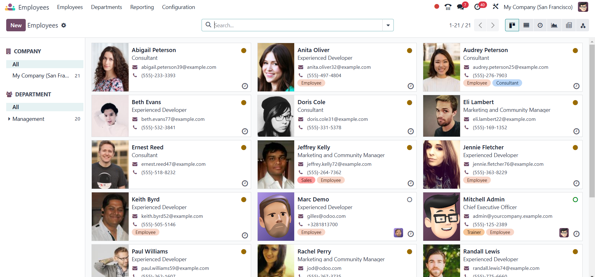Focus the Search input field

coord(298,25)
